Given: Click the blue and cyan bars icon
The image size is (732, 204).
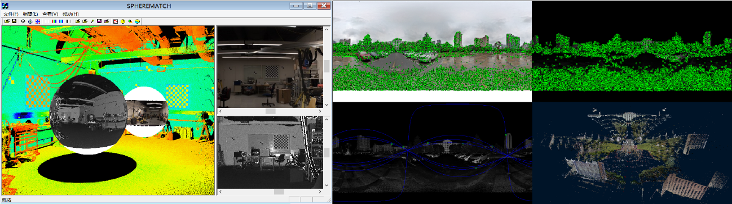Looking at the screenshot, I should tap(61, 21).
